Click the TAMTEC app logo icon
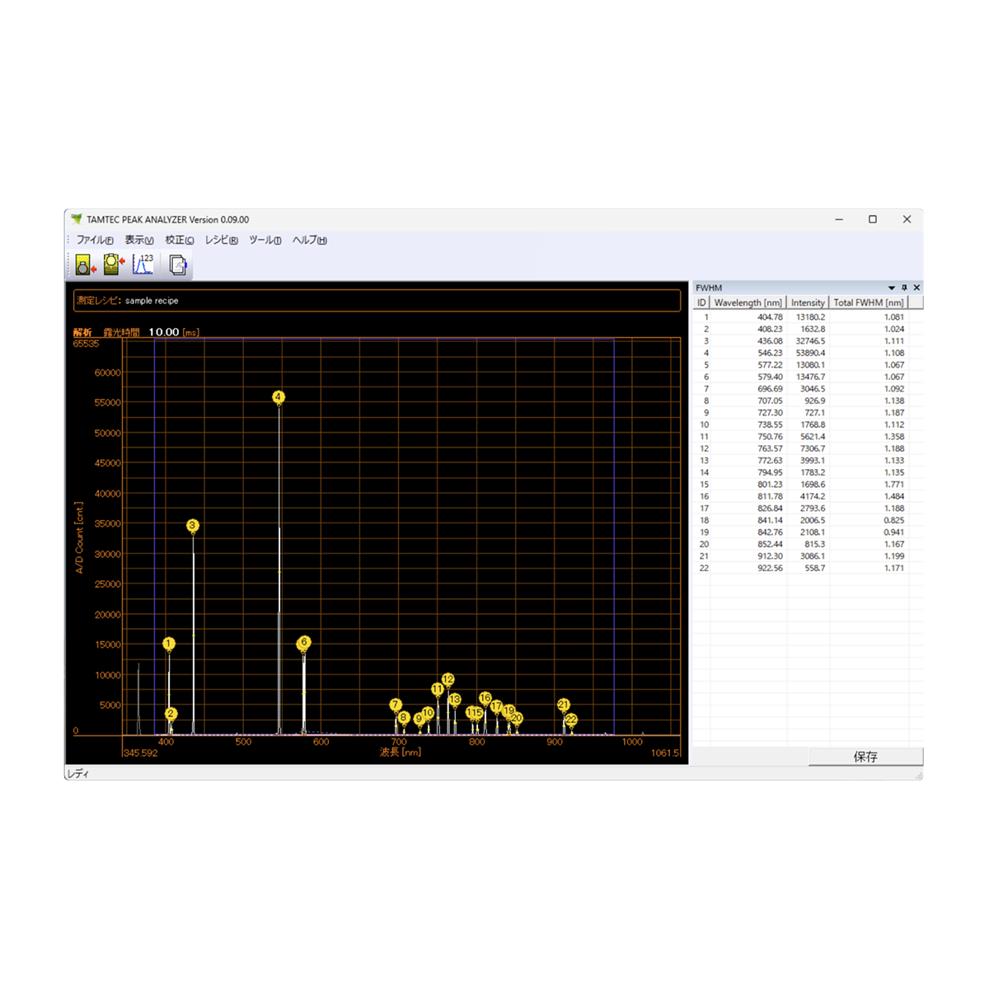989x989 pixels. click(77, 219)
